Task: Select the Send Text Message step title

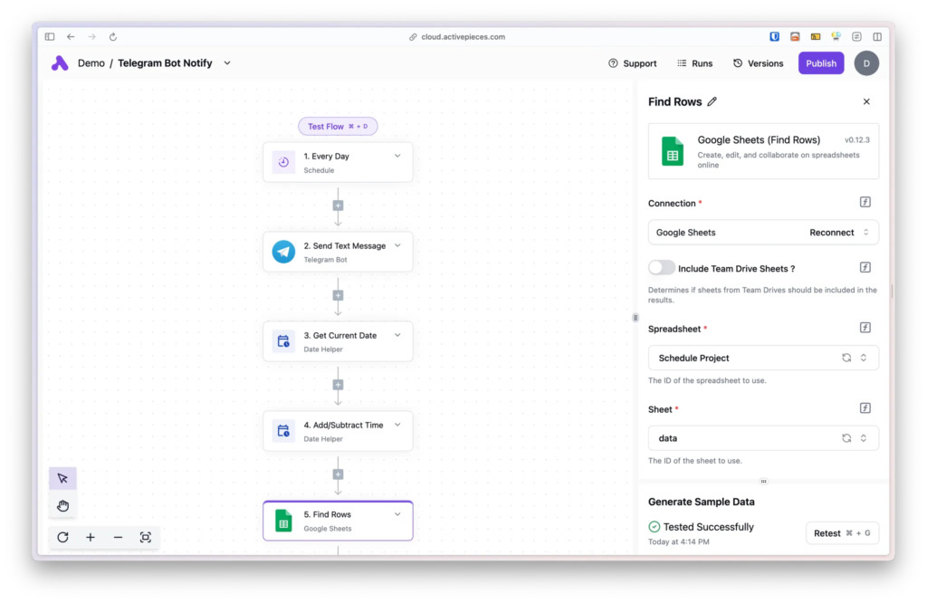Action: click(x=345, y=245)
